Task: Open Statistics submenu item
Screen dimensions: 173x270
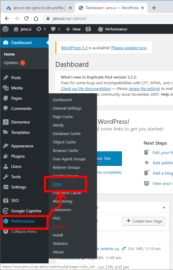Action: tap(60, 243)
